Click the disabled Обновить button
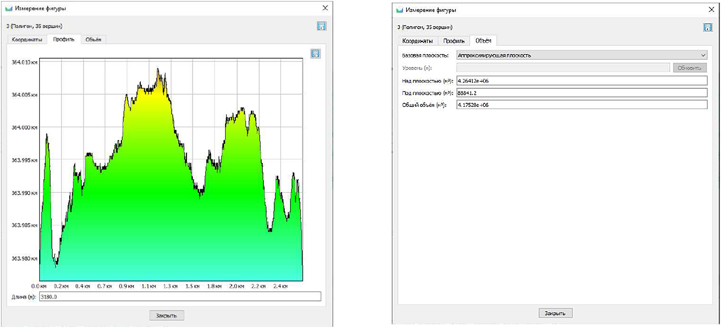This screenshot has height=328, width=722. click(x=690, y=68)
